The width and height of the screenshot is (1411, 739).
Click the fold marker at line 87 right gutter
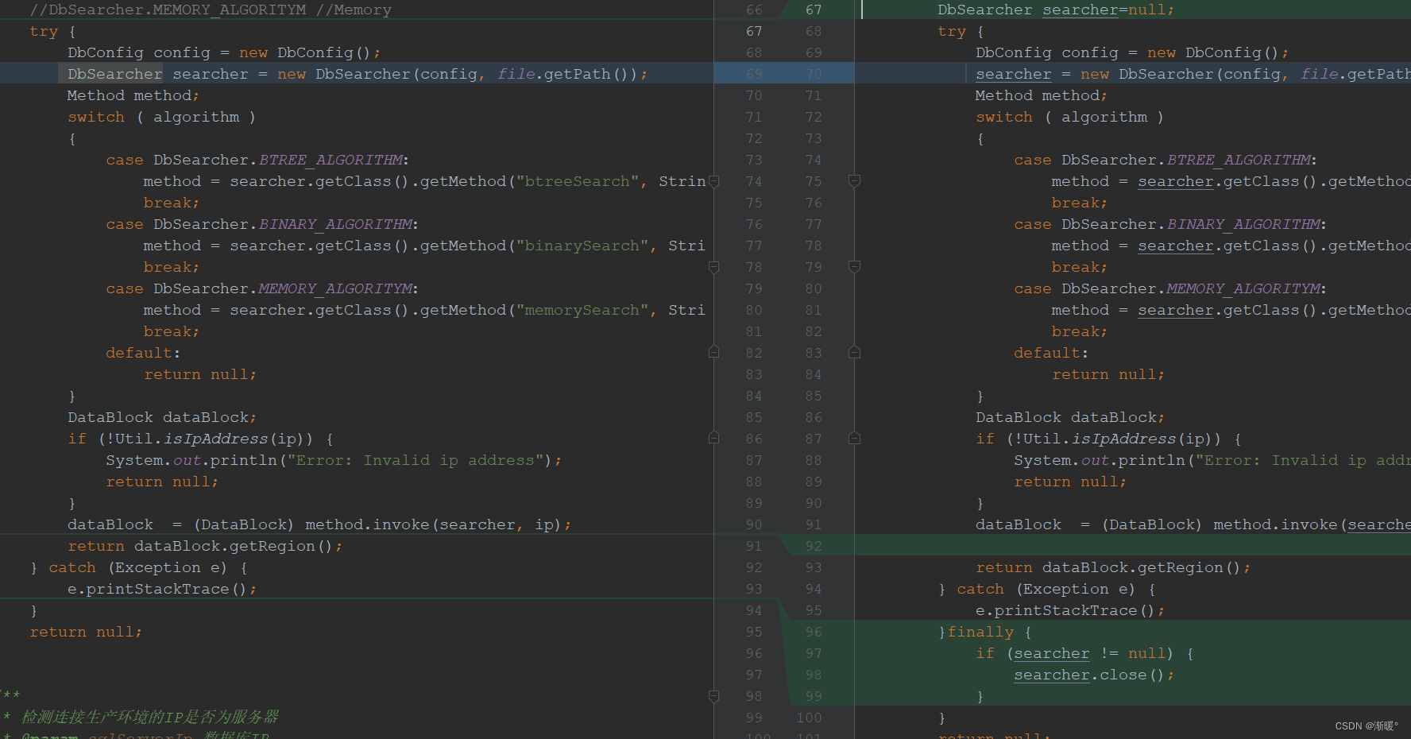(855, 439)
